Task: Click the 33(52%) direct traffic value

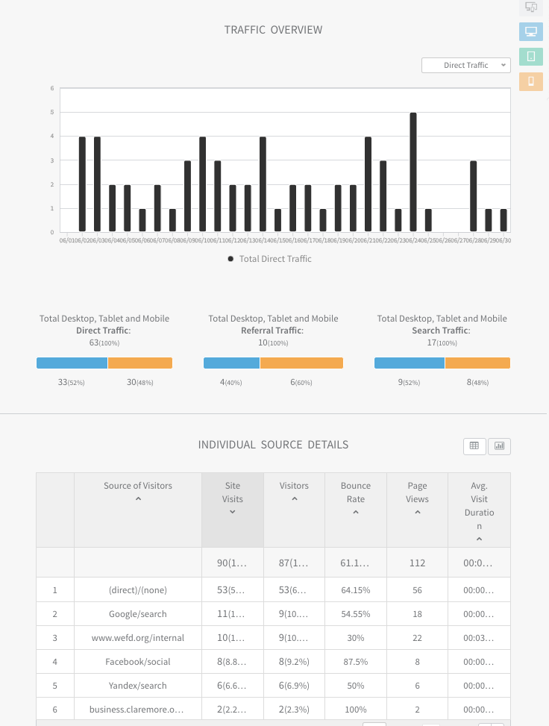Action: point(72,382)
